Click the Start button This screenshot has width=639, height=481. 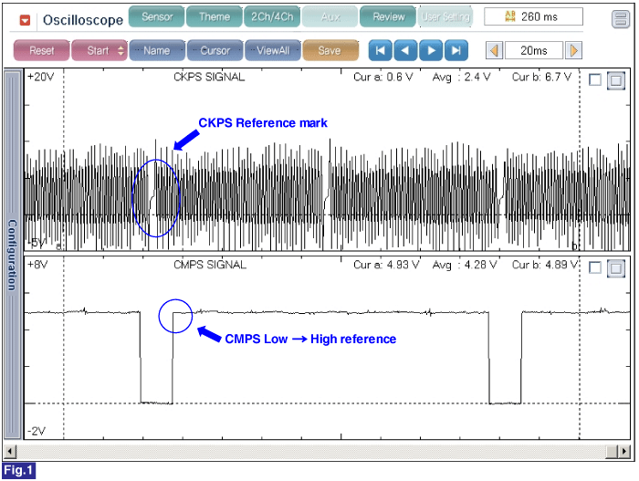(100, 50)
